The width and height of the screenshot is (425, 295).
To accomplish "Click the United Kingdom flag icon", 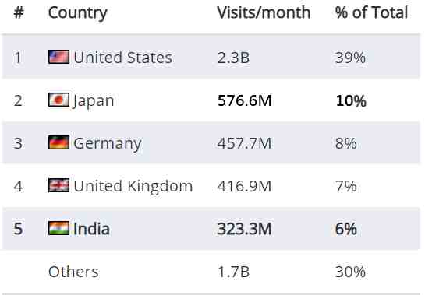I will pyautogui.click(x=58, y=185).
